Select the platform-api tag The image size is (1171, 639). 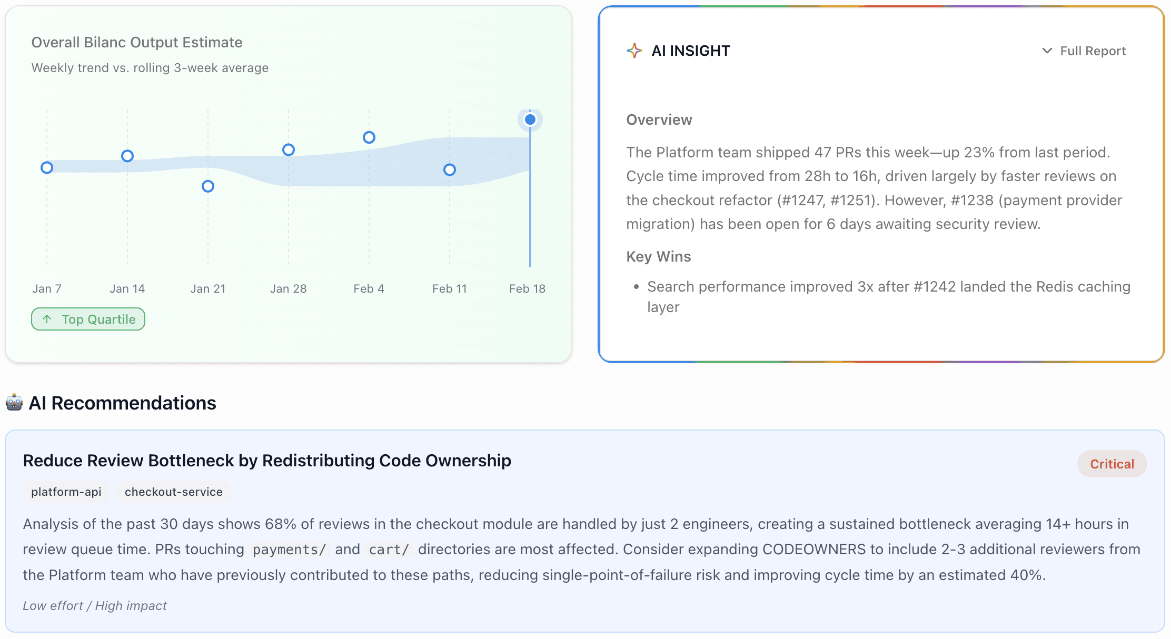(65, 492)
